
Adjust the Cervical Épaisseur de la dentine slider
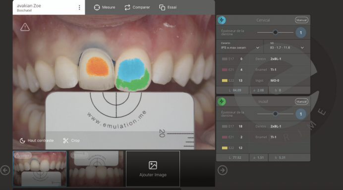pos(275,33)
